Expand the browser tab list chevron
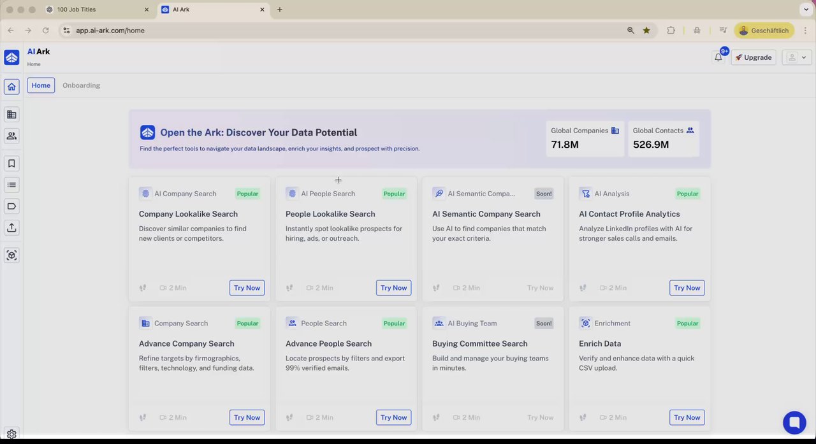Screen dimensions: 816x444 (x=806, y=10)
